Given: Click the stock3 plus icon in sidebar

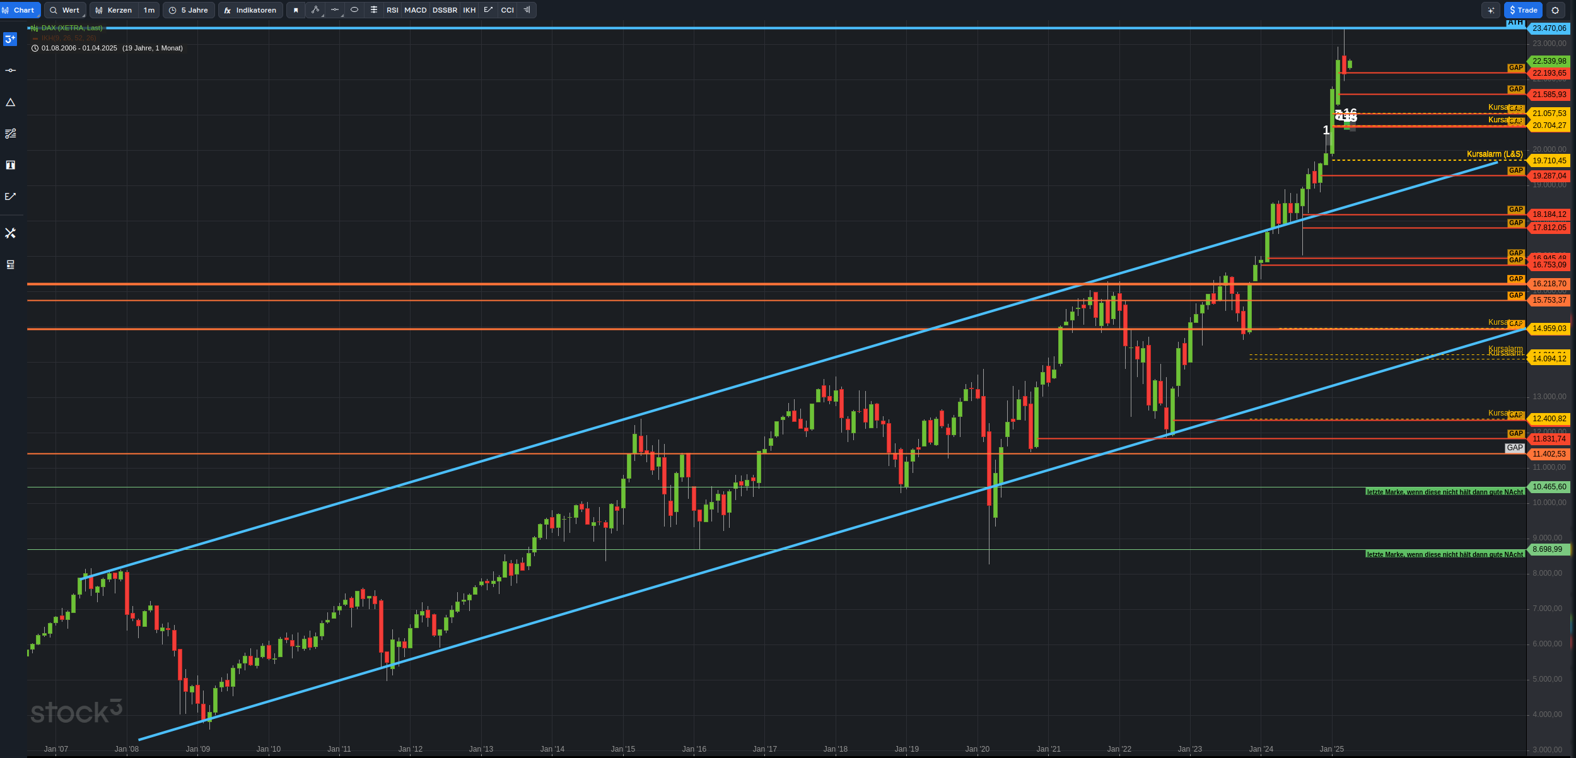Looking at the screenshot, I should 10,39.
